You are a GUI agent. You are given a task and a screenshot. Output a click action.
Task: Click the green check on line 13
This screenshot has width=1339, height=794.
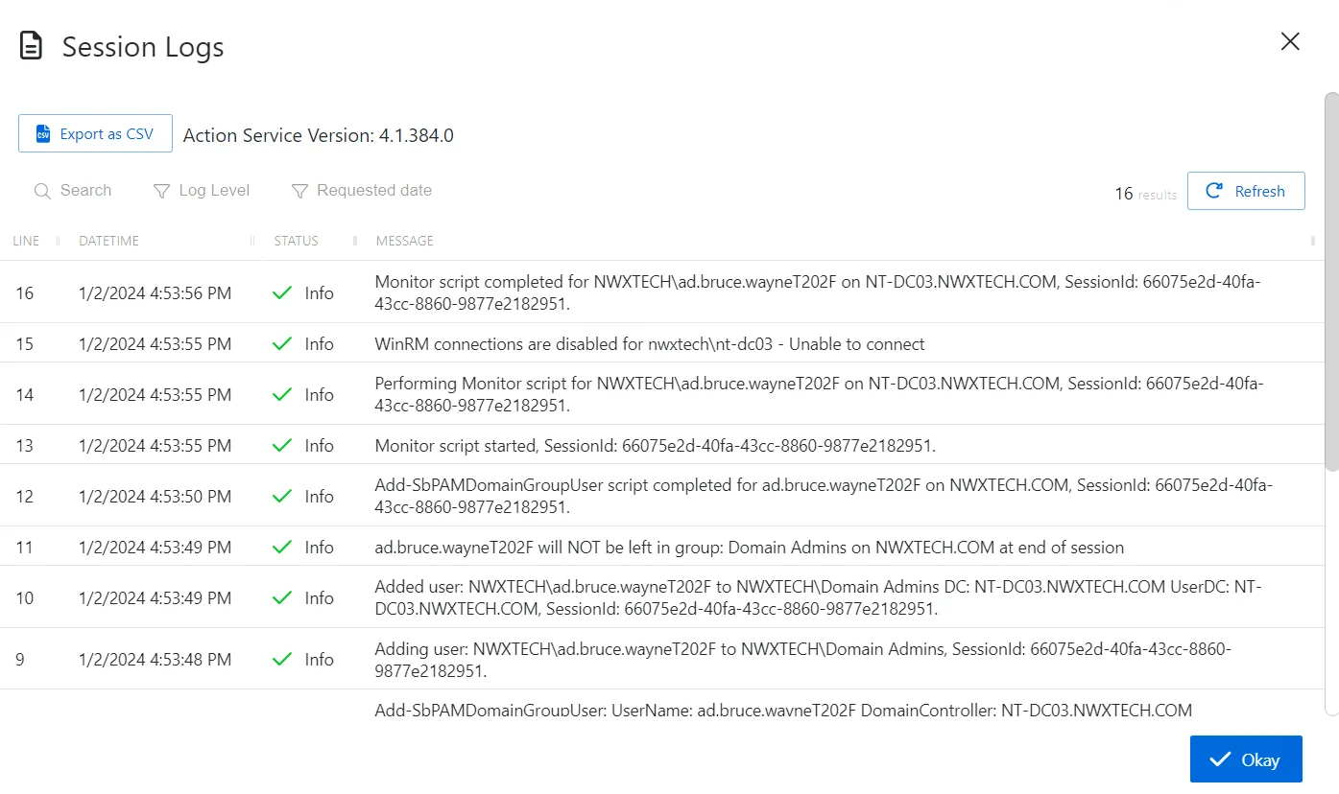click(282, 446)
